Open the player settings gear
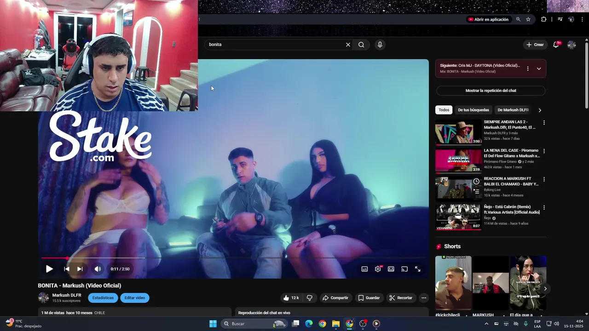 (378, 269)
